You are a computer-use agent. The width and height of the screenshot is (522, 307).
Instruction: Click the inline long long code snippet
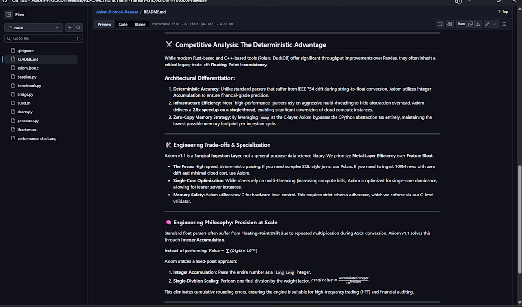tap(285, 273)
